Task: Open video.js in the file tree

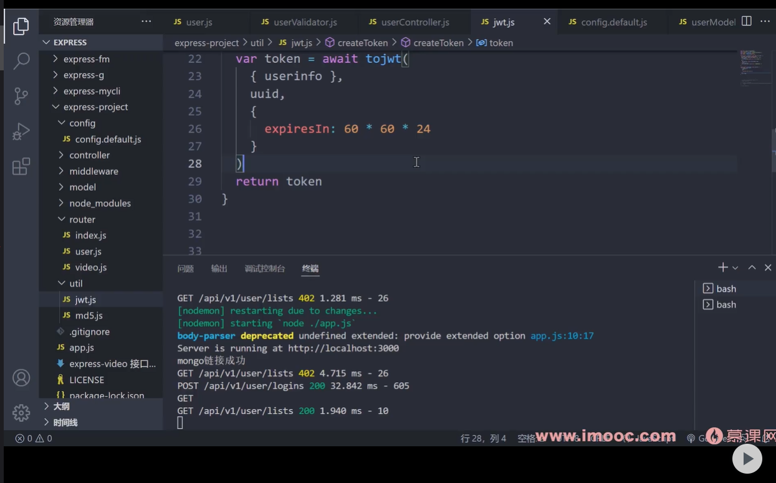Action: coord(101,268)
